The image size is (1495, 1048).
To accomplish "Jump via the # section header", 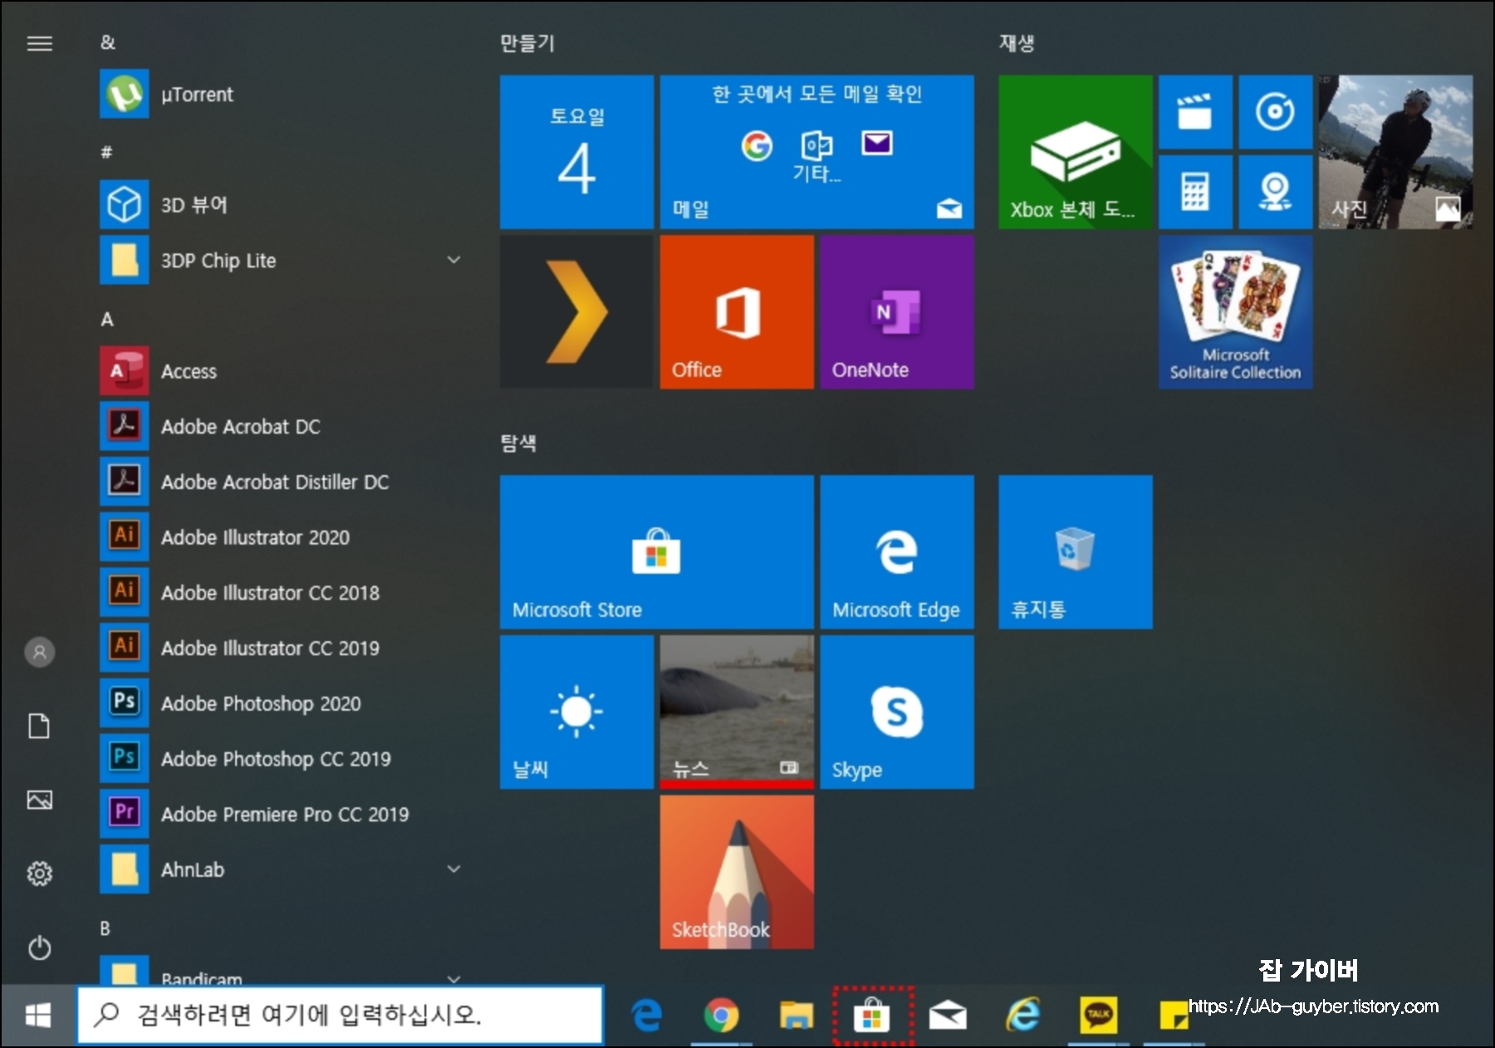I will coord(106,152).
